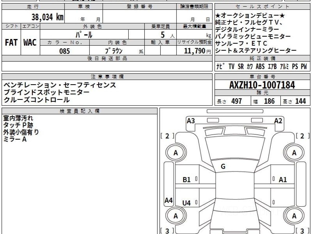The image size is (312, 234).
Task: Select the color number 085
Action: [x=65, y=51]
